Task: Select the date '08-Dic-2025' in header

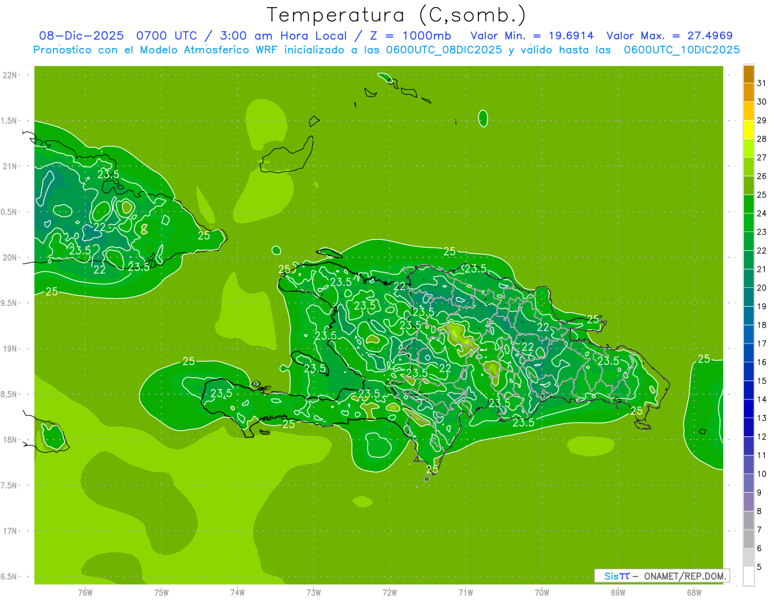Action: click(x=83, y=36)
